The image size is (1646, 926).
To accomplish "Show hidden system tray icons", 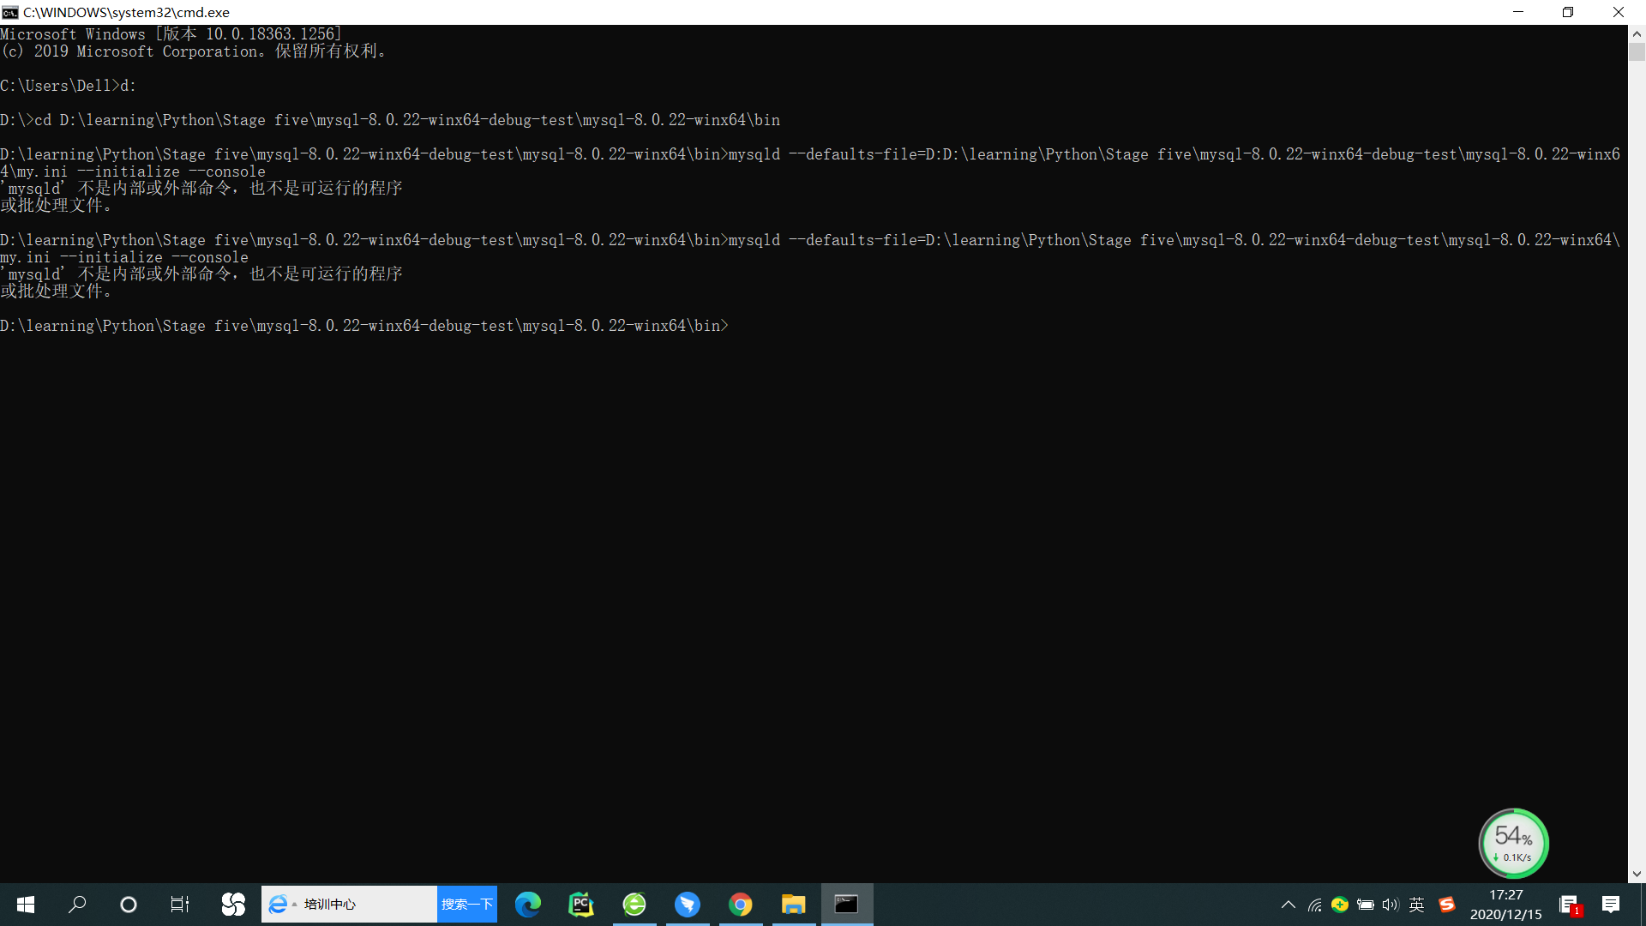I will 1289,905.
